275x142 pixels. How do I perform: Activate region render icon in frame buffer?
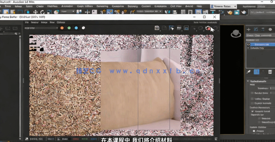click(171, 28)
